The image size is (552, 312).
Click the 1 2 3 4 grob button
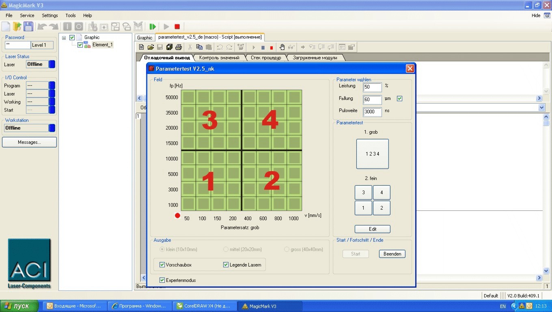tap(372, 154)
